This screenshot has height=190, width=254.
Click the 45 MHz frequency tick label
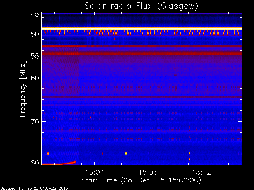[x=35, y=14]
